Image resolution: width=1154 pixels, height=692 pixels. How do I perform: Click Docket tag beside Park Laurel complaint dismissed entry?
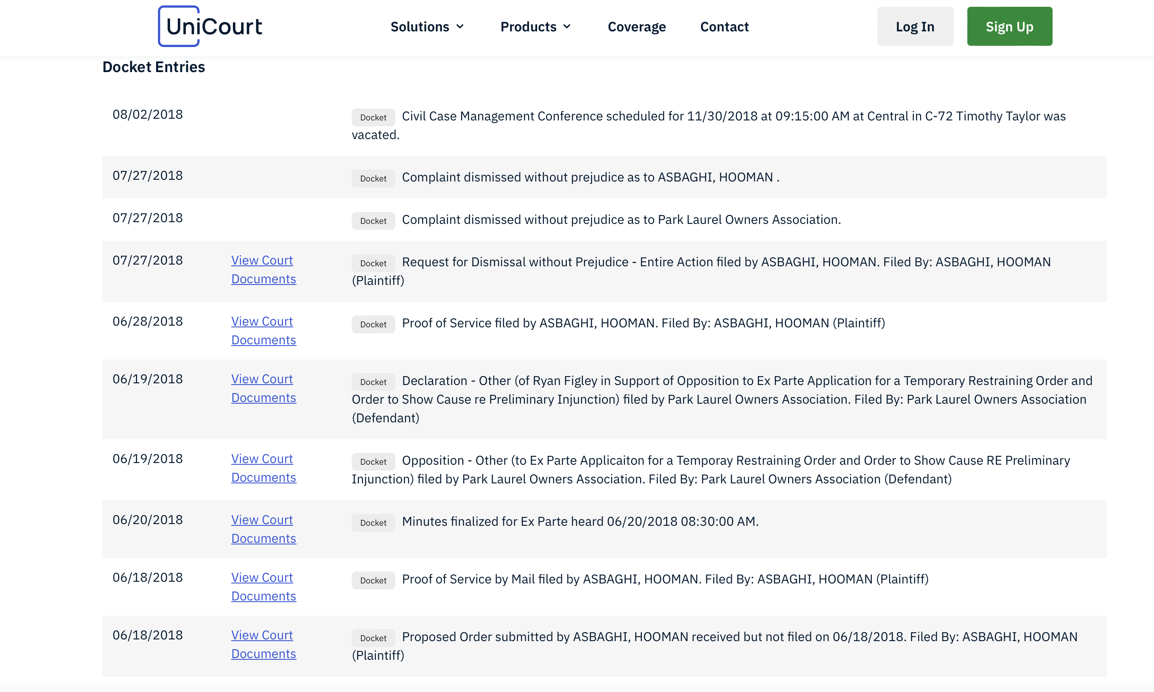pyautogui.click(x=373, y=221)
